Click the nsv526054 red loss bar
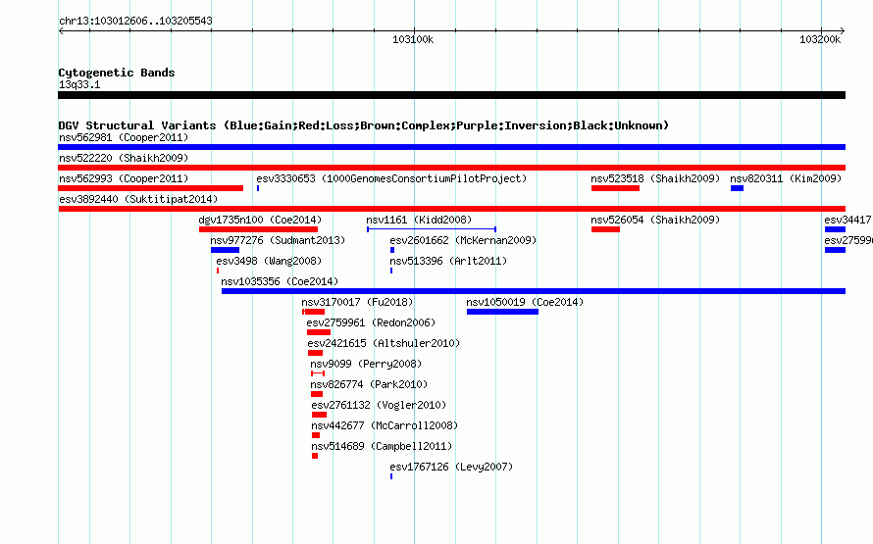Screen dimensions: 873x544 [x=606, y=229]
